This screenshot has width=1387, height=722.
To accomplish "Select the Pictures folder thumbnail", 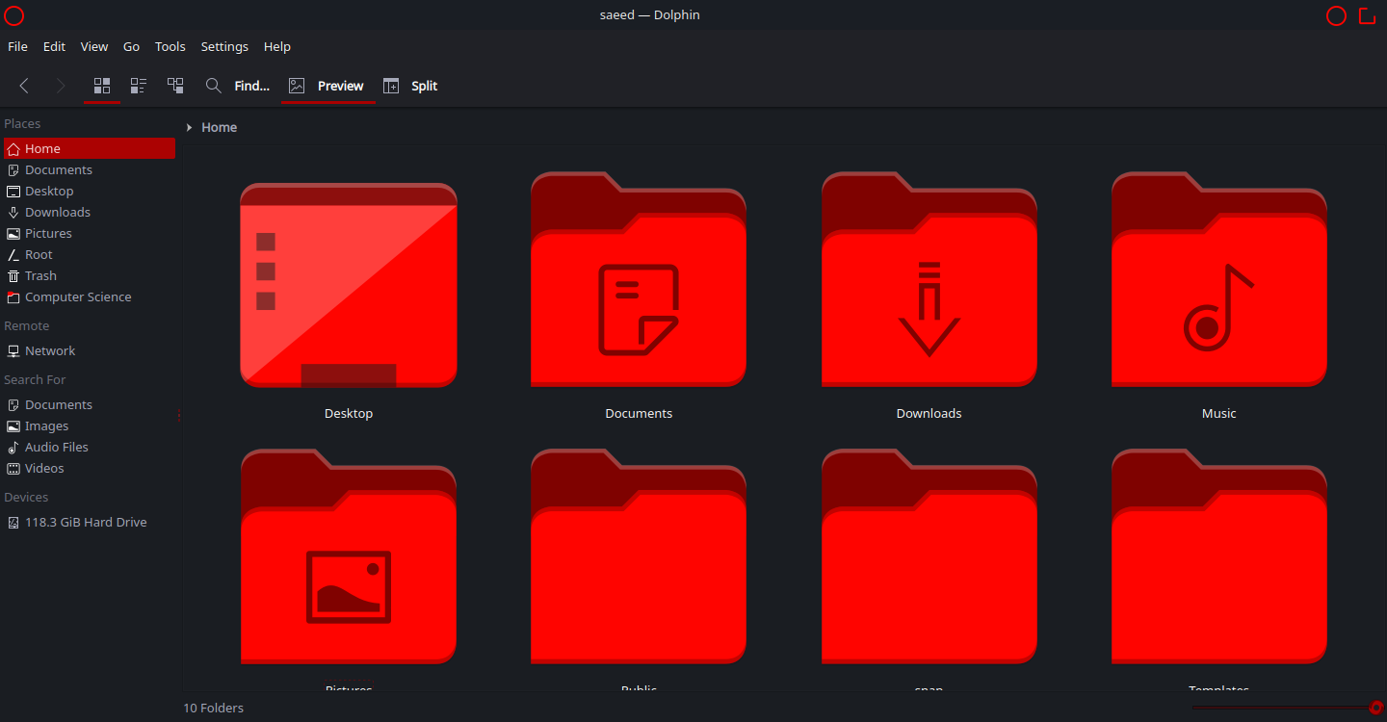I will pyautogui.click(x=349, y=556).
